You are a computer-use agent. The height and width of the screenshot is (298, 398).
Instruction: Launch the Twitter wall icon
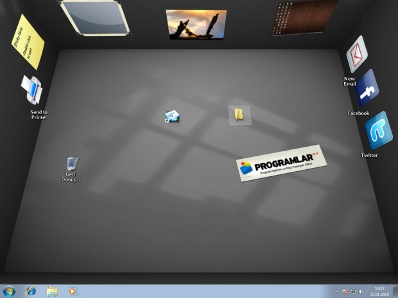point(379,130)
